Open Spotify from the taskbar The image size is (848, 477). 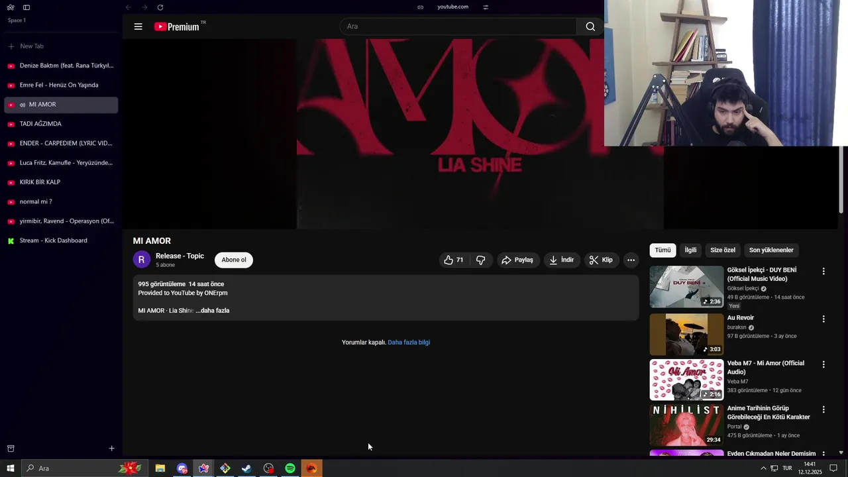(290, 468)
